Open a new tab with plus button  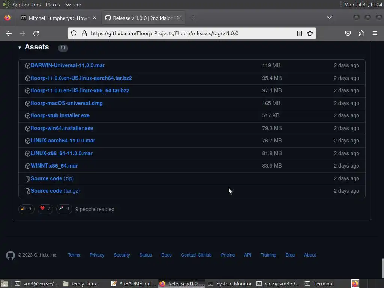(x=193, y=18)
